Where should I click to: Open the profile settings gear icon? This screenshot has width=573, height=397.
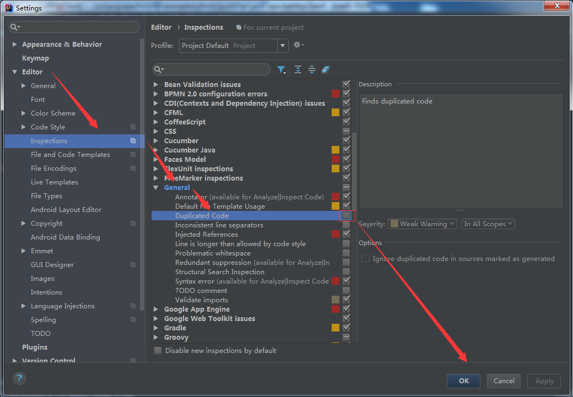(296, 45)
